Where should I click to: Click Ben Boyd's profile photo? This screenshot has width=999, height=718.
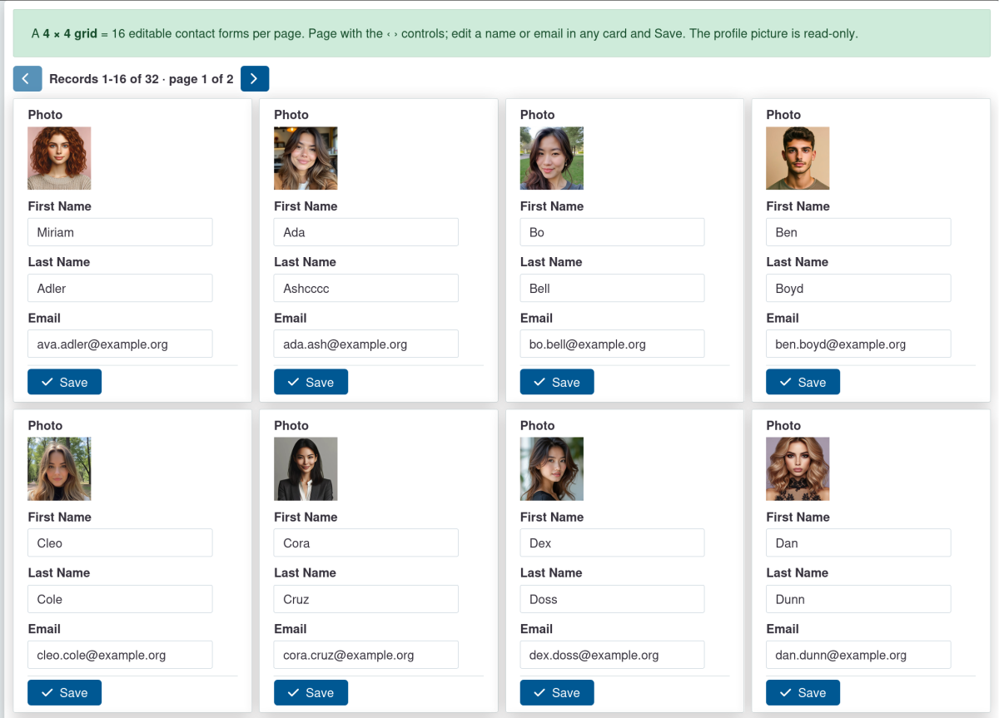[798, 158]
